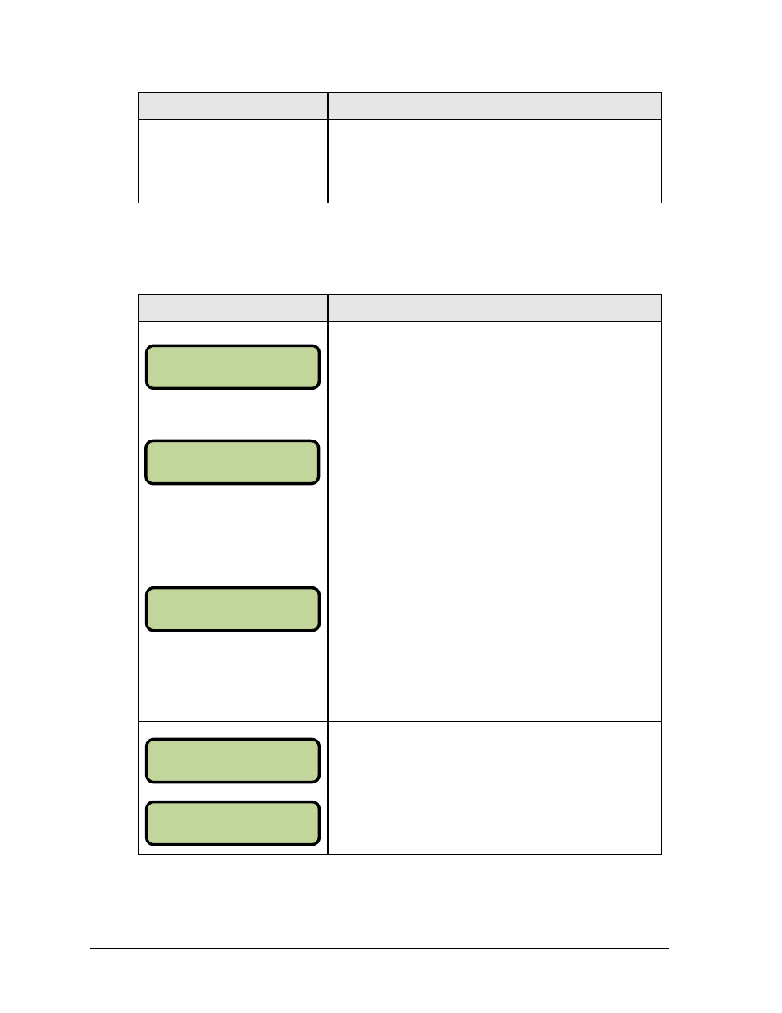Click the vertical divider of the upper table

[328, 148]
